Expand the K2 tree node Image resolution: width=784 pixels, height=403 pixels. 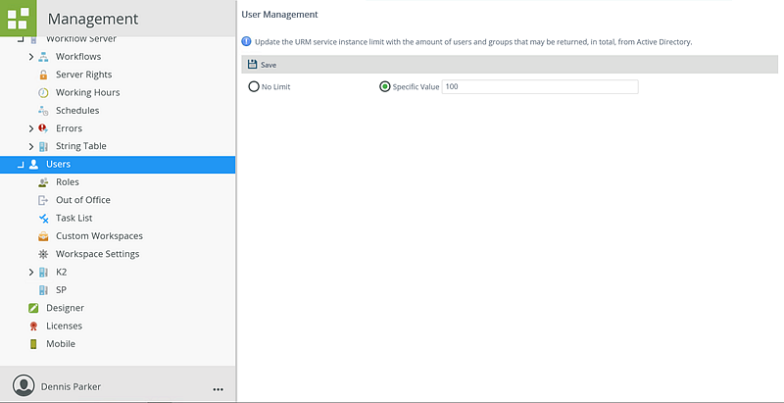pyautogui.click(x=31, y=272)
